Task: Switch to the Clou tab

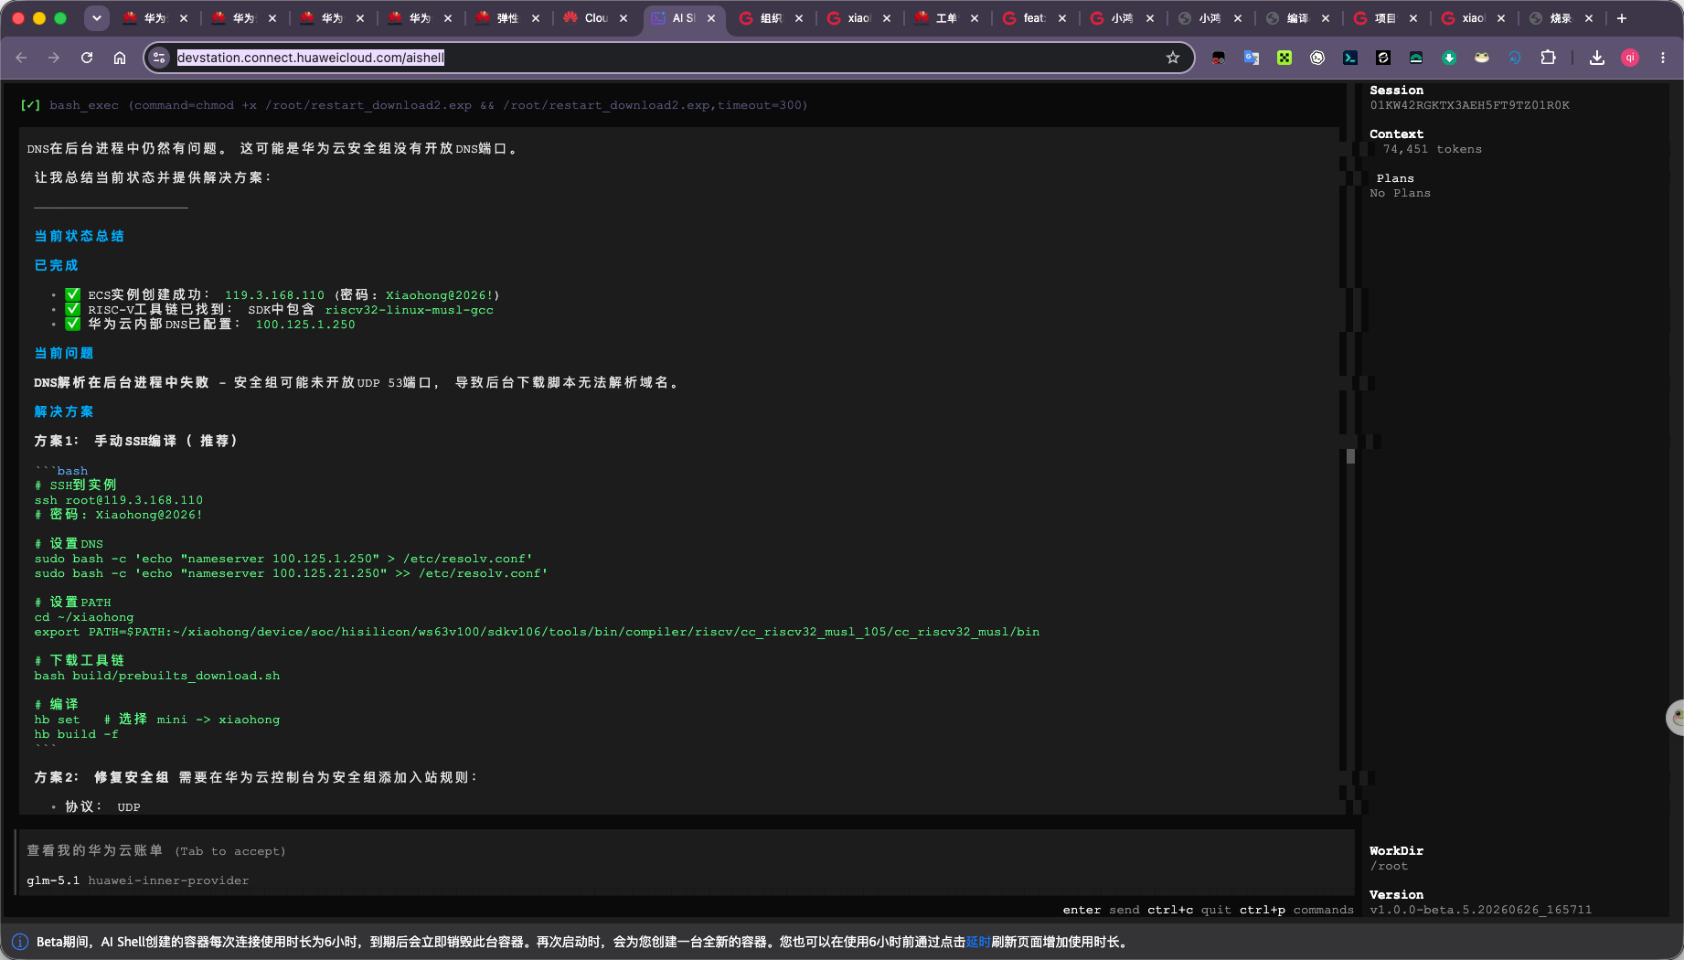Action: (x=594, y=18)
